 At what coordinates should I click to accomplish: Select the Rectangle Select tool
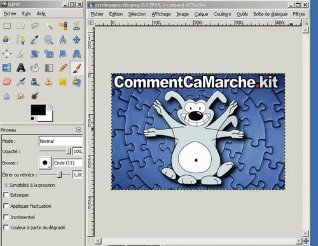(7, 26)
